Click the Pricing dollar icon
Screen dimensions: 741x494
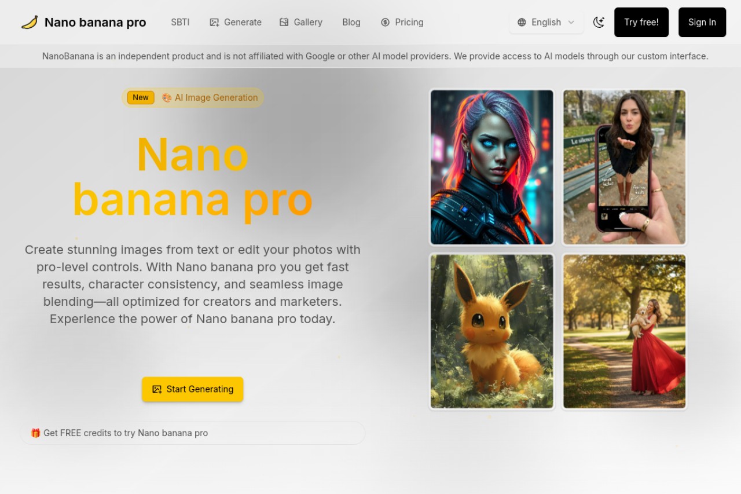pos(386,22)
